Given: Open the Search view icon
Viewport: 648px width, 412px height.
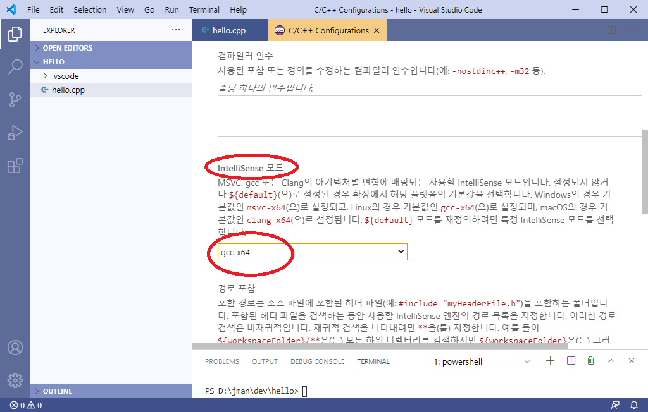Looking at the screenshot, I should [15, 66].
